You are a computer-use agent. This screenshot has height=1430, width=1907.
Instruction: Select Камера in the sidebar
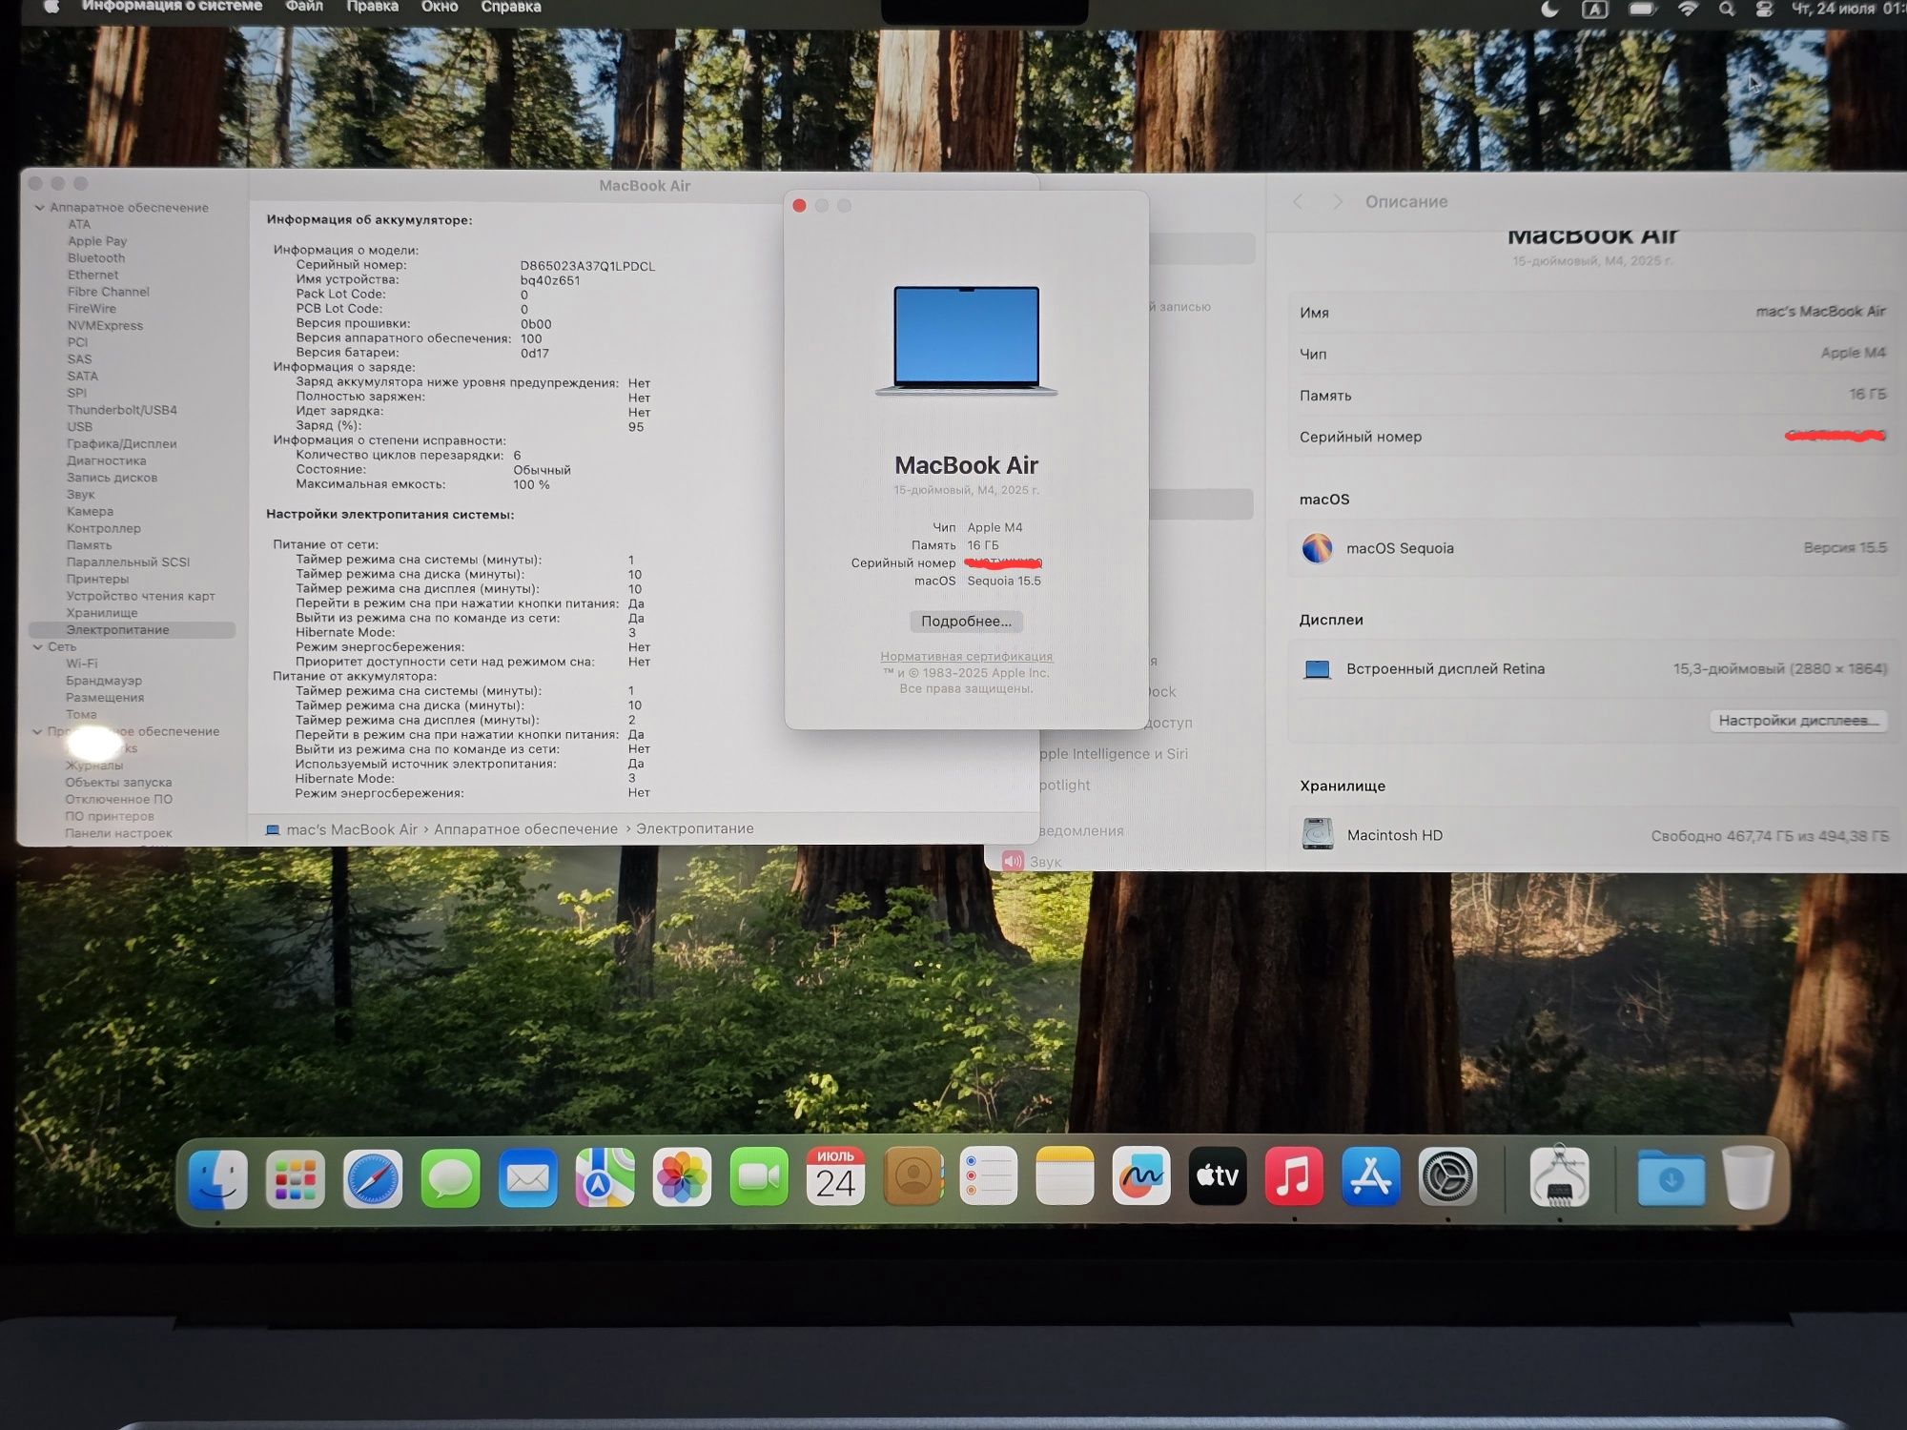click(x=90, y=512)
